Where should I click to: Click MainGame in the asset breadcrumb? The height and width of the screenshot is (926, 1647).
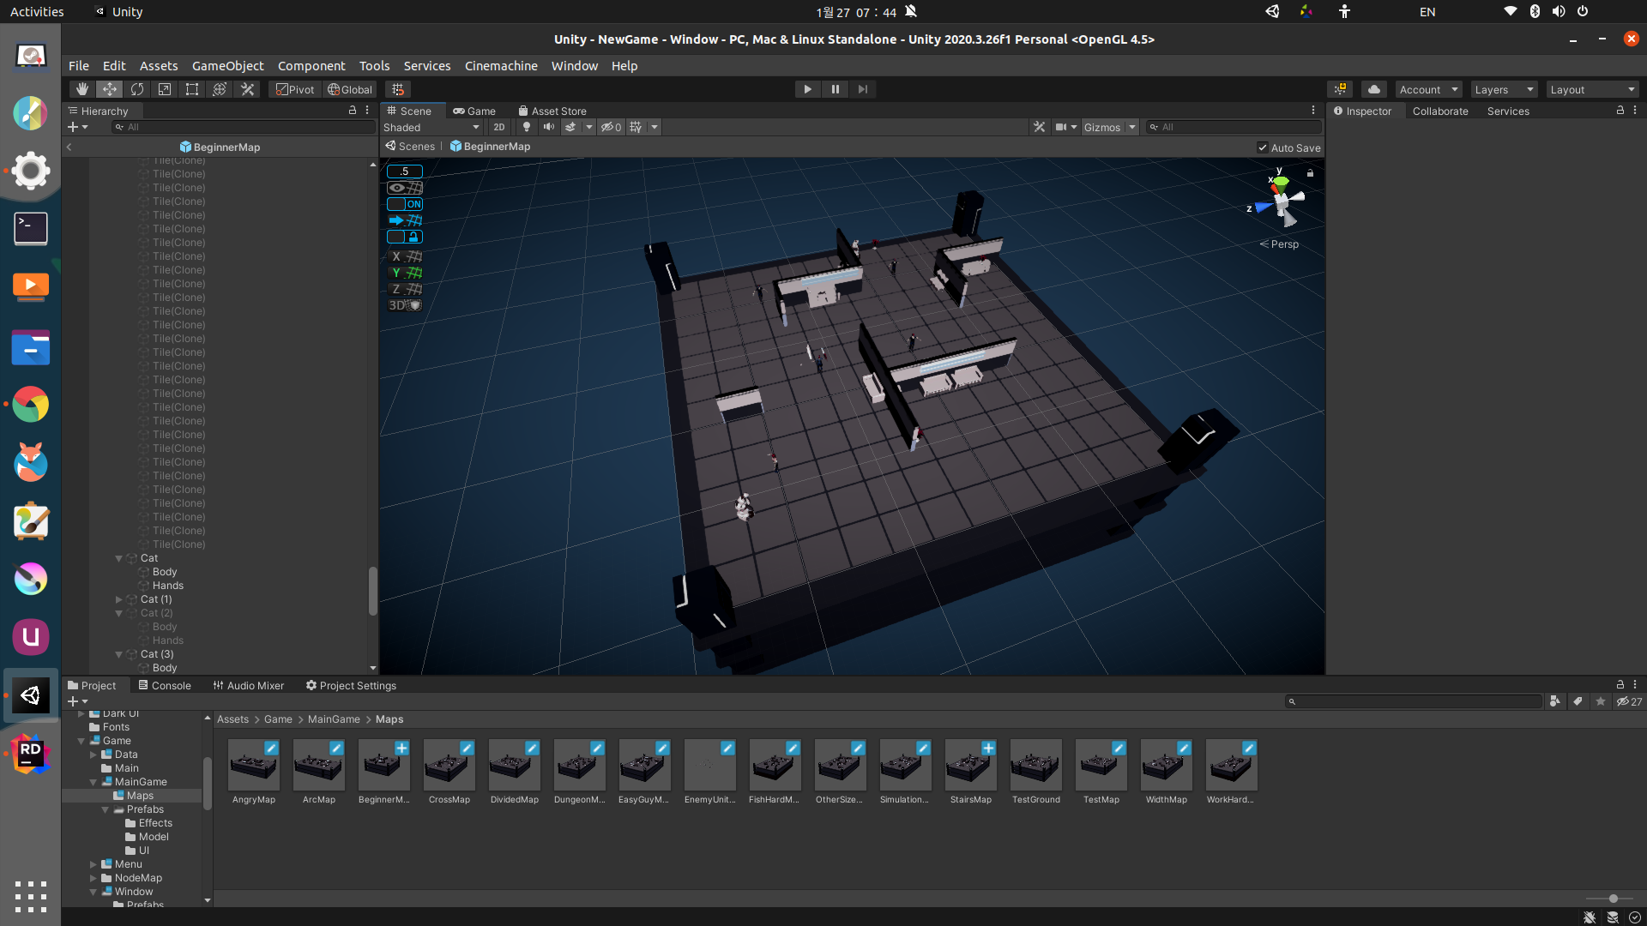tap(334, 719)
